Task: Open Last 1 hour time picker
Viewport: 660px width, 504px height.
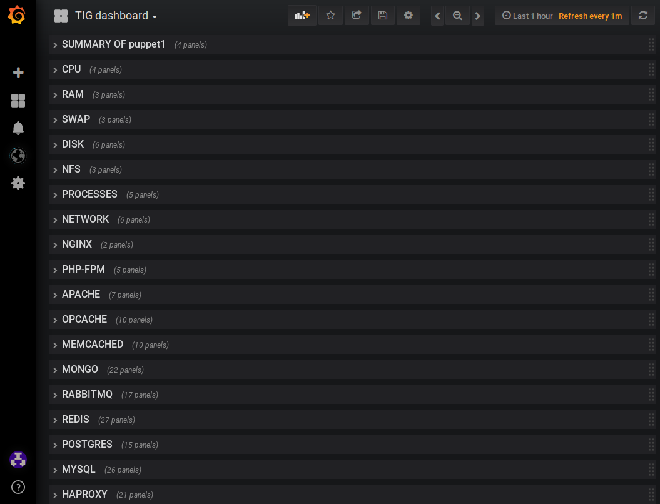Action: [527, 16]
